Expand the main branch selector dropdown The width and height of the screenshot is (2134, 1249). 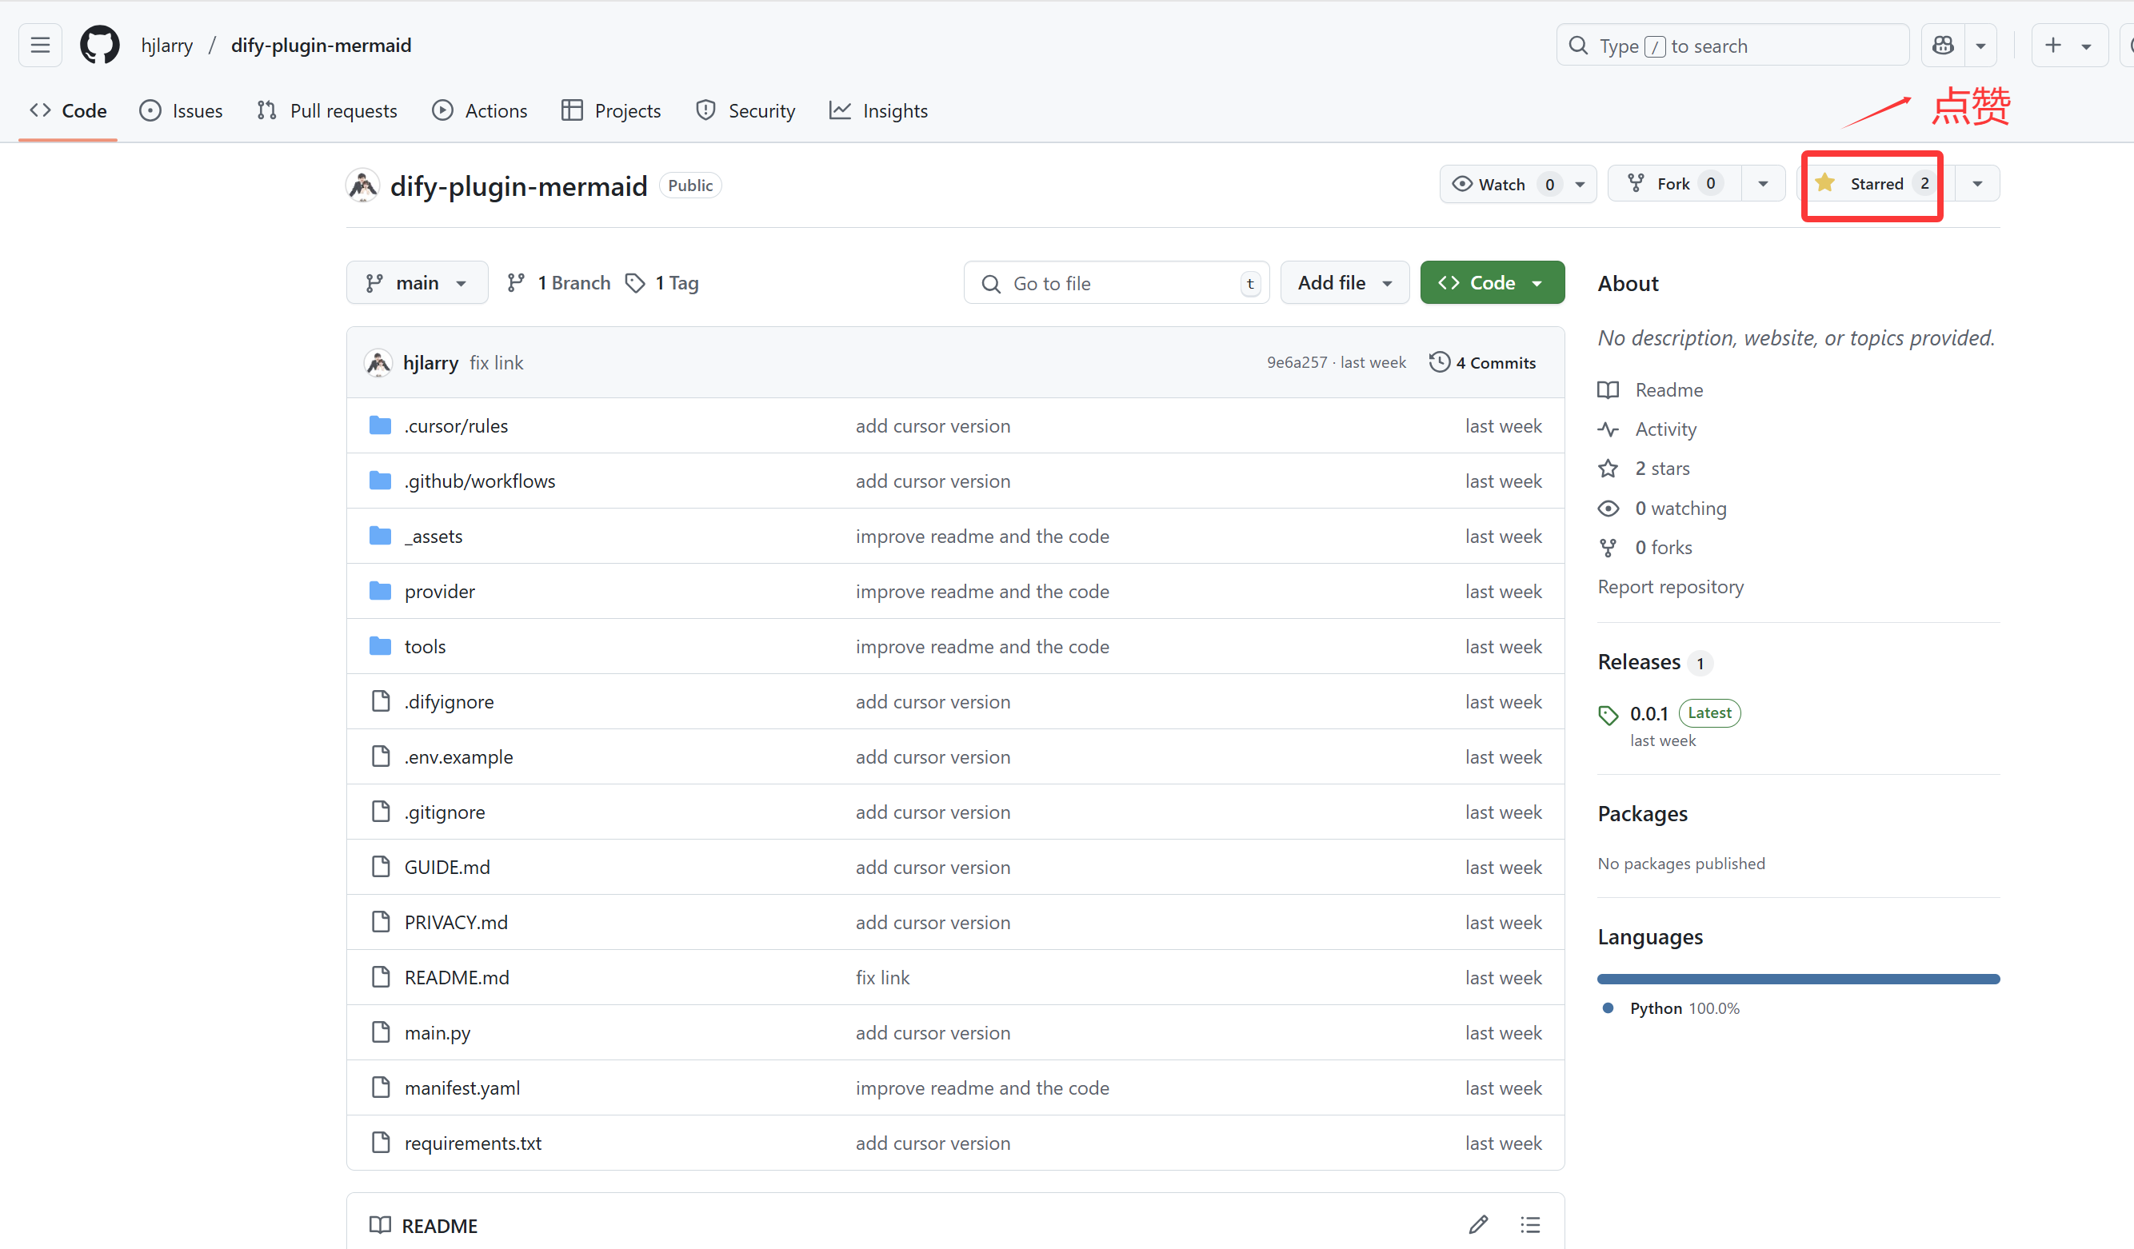point(417,283)
